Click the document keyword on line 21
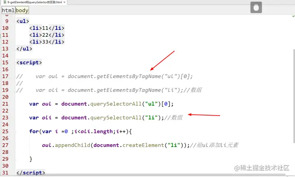The height and width of the screenshot is (177, 295). (74, 104)
